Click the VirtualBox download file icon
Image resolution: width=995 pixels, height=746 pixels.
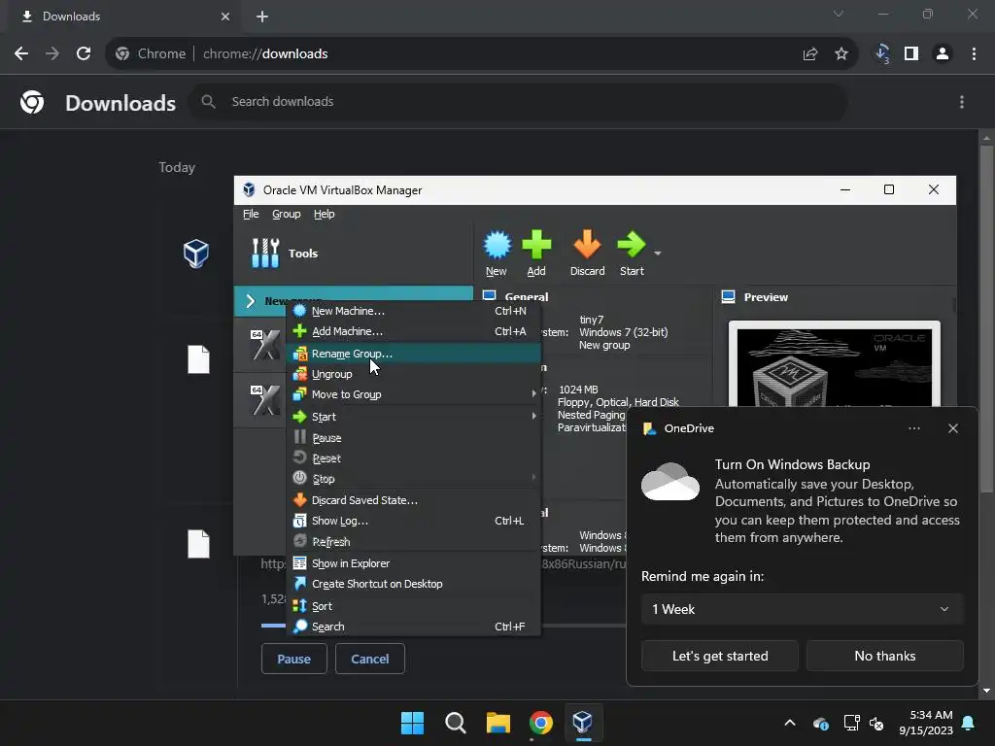[x=196, y=254]
